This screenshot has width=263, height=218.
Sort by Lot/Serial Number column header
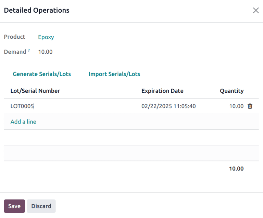coord(35,91)
